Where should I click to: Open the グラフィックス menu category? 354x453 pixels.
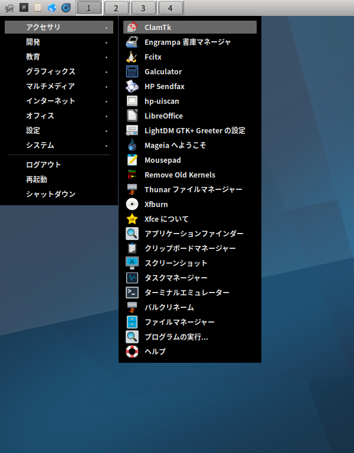(x=59, y=71)
